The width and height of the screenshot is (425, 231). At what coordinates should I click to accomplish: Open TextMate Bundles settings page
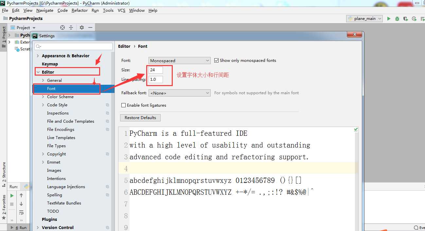click(64, 203)
